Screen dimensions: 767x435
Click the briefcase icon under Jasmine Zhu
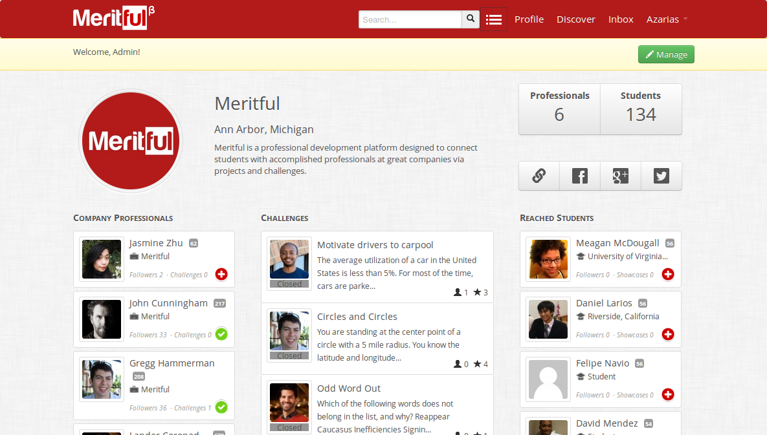tap(134, 257)
